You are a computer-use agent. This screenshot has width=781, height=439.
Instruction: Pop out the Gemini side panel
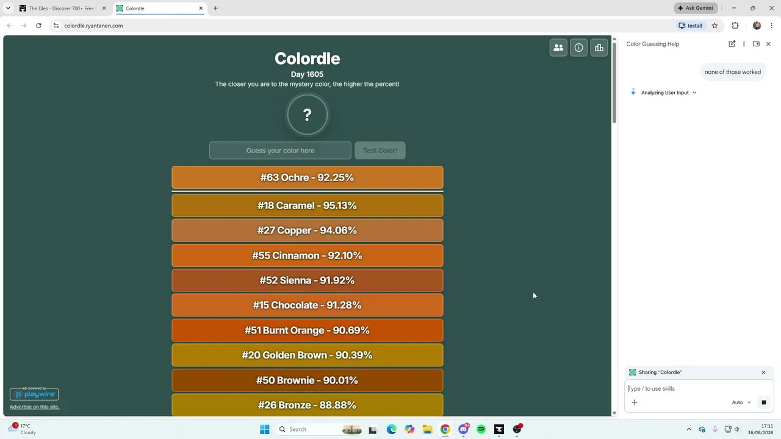point(756,44)
